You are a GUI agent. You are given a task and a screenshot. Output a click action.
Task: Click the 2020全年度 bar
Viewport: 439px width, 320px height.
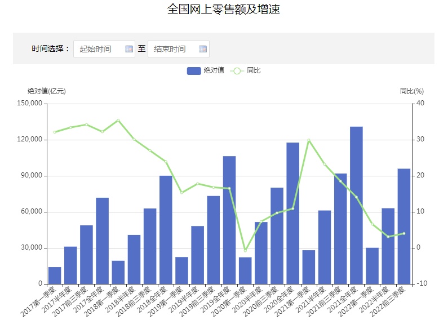(292, 213)
